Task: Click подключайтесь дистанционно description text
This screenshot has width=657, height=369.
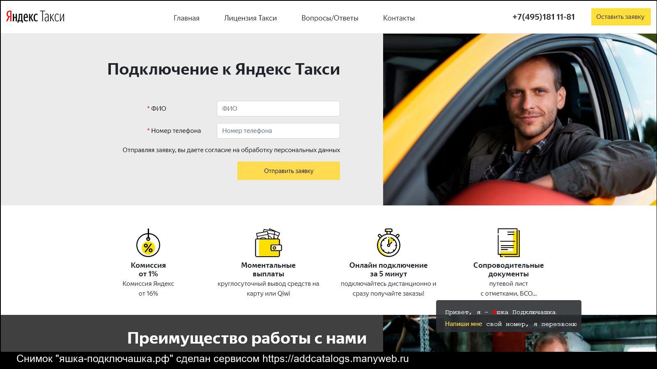Action: click(x=388, y=289)
